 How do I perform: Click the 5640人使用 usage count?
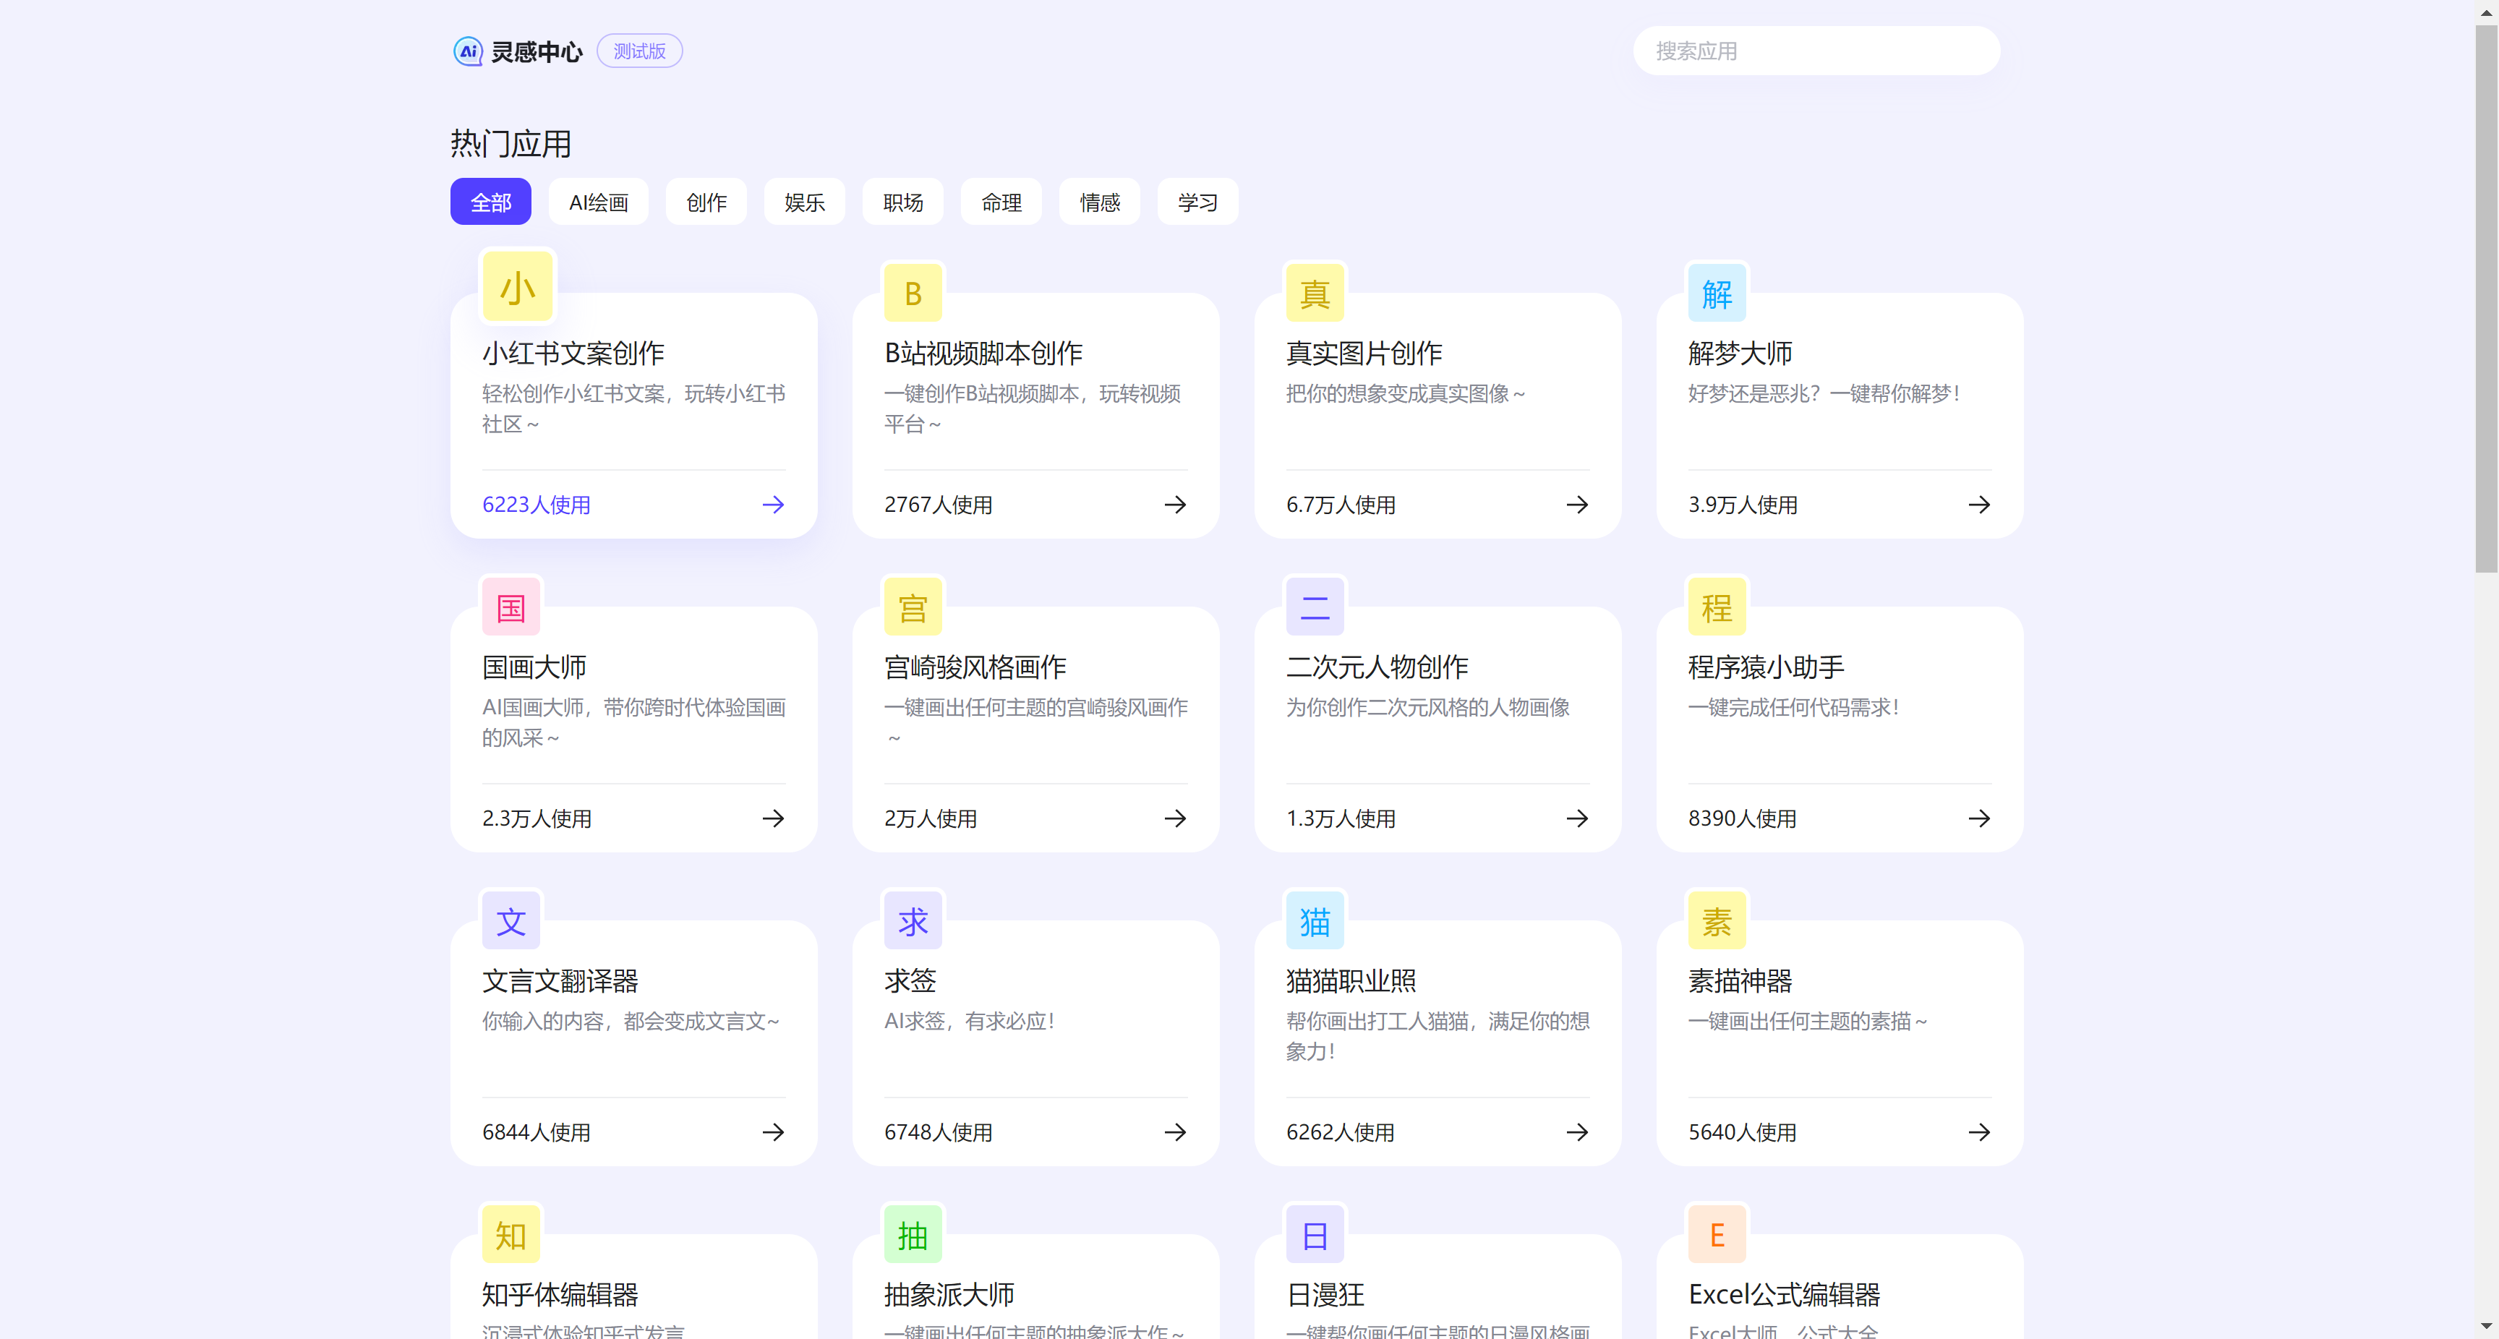pyautogui.click(x=1743, y=1132)
